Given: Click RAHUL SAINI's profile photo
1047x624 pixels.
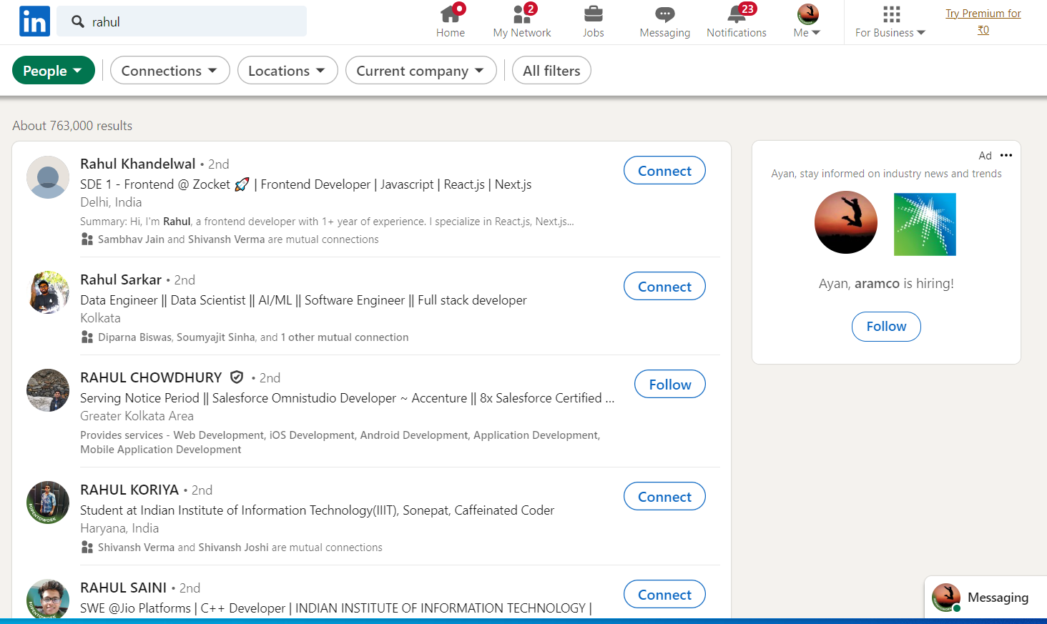Looking at the screenshot, I should pos(48,599).
